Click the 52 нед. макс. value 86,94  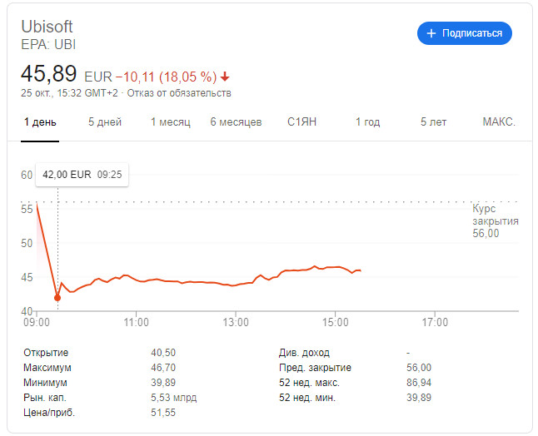coord(419,383)
